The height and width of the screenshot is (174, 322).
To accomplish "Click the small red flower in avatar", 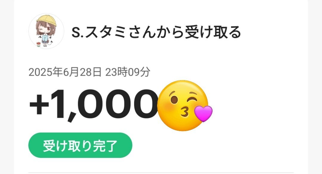I will (38, 44).
